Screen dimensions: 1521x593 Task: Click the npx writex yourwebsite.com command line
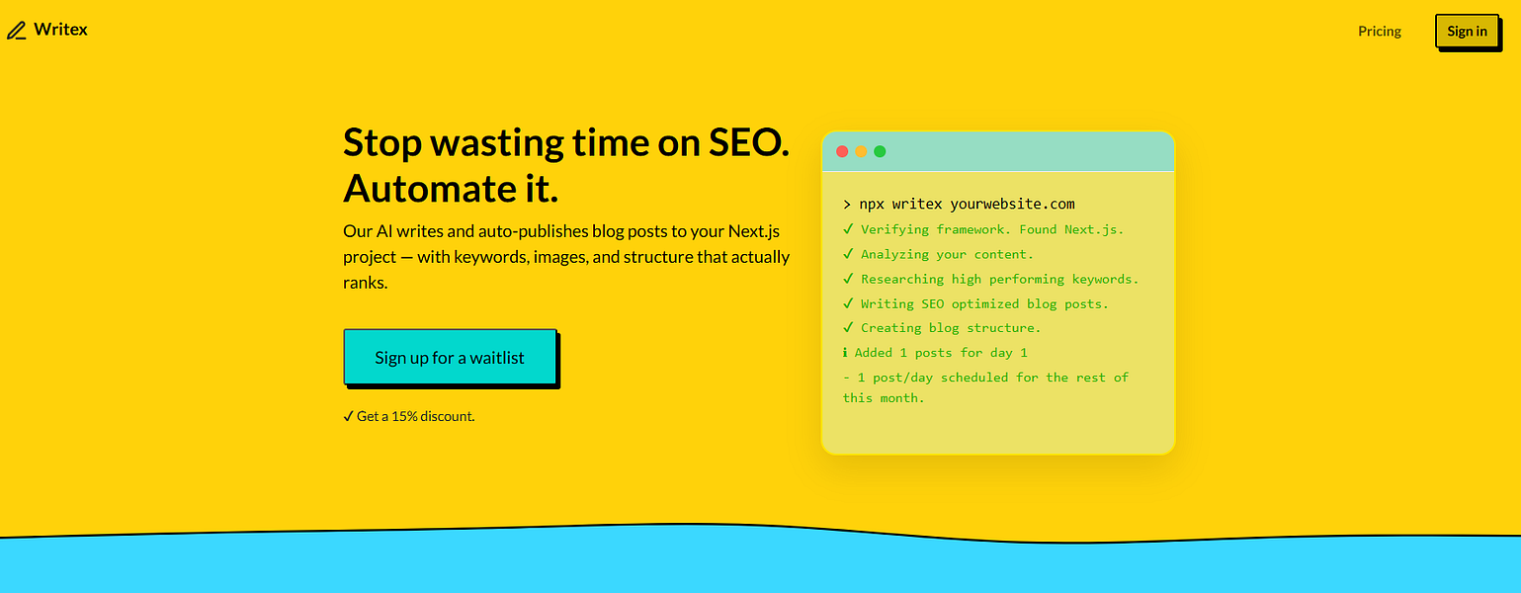[x=959, y=205]
